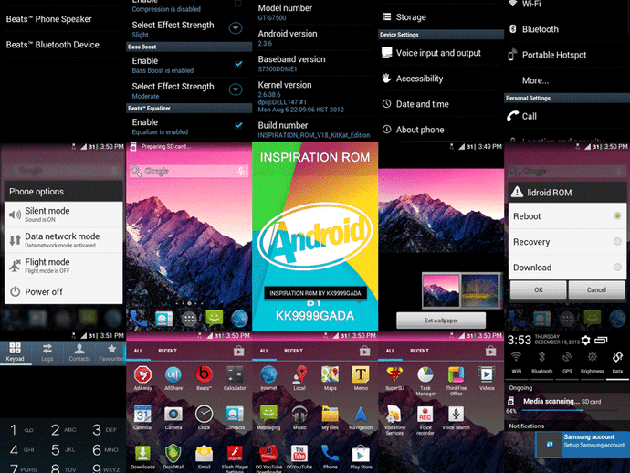
Task: Toggle WiFi in the quick settings
Action: click(x=517, y=363)
